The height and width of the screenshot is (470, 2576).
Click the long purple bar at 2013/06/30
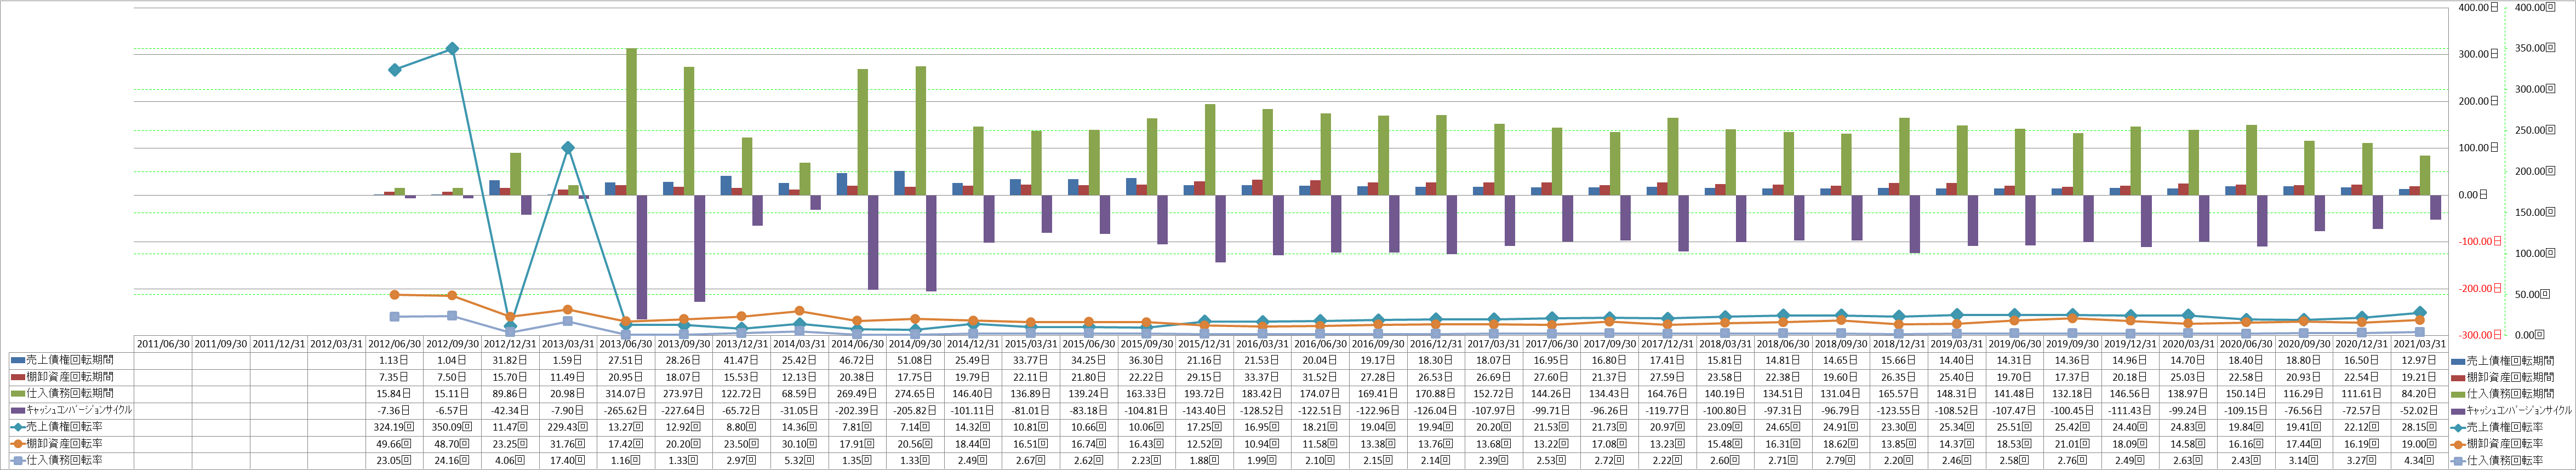click(643, 257)
